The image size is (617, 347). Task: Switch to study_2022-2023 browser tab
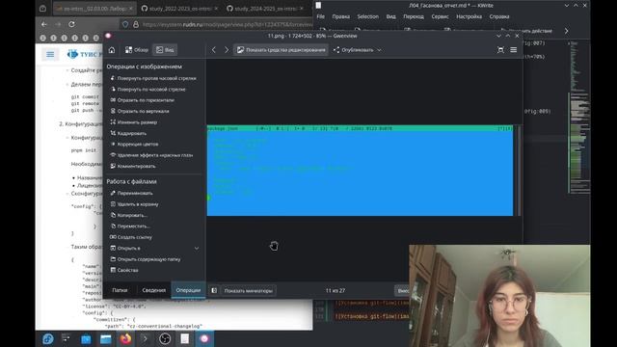tap(180, 9)
